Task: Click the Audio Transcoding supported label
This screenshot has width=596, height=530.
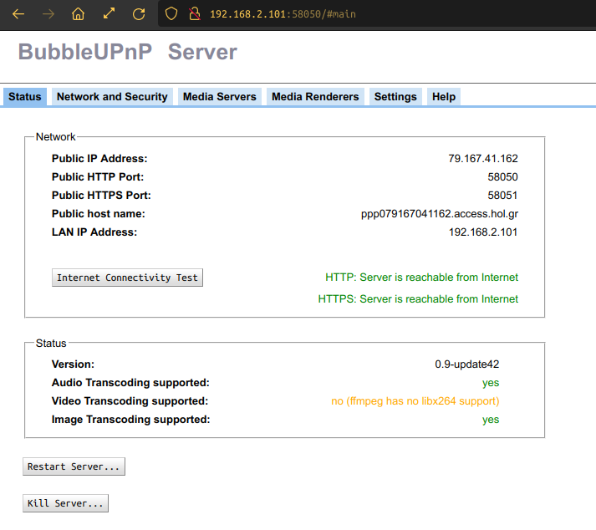Action: [130, 383]
